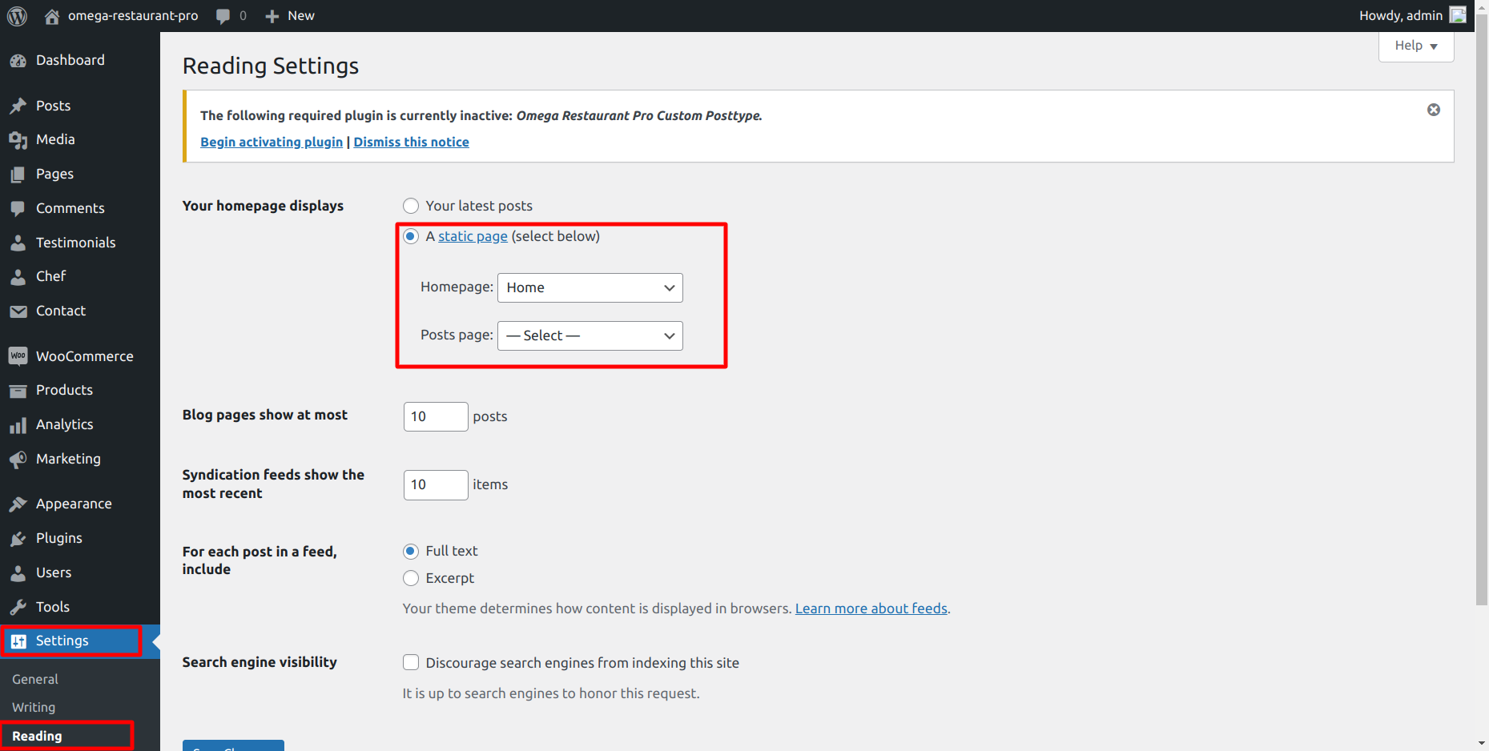Viewport: 1489px width, 751px height.
Task: Click the Pages icon in sidebar
Action: click(x=18, y=175)
